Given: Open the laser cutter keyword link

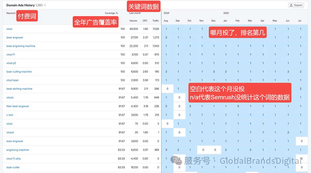Looking at the screenshot, I should [x=13, y=167].
